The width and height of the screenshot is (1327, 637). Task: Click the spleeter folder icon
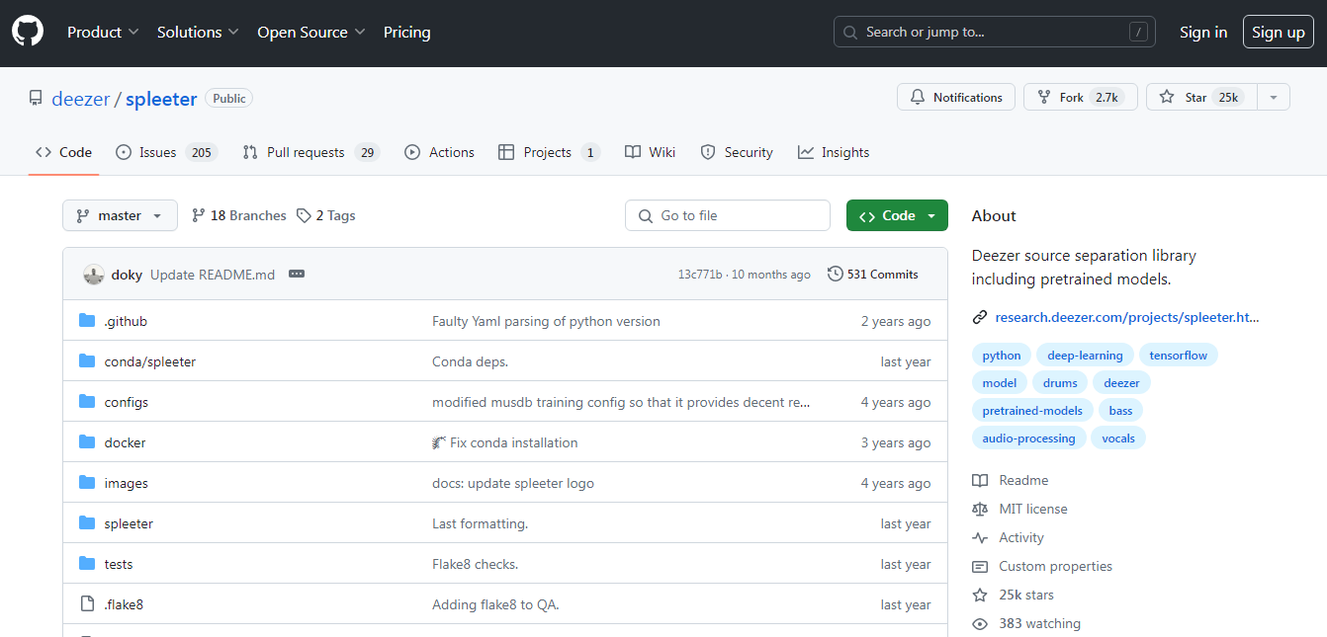coord(87,523)
